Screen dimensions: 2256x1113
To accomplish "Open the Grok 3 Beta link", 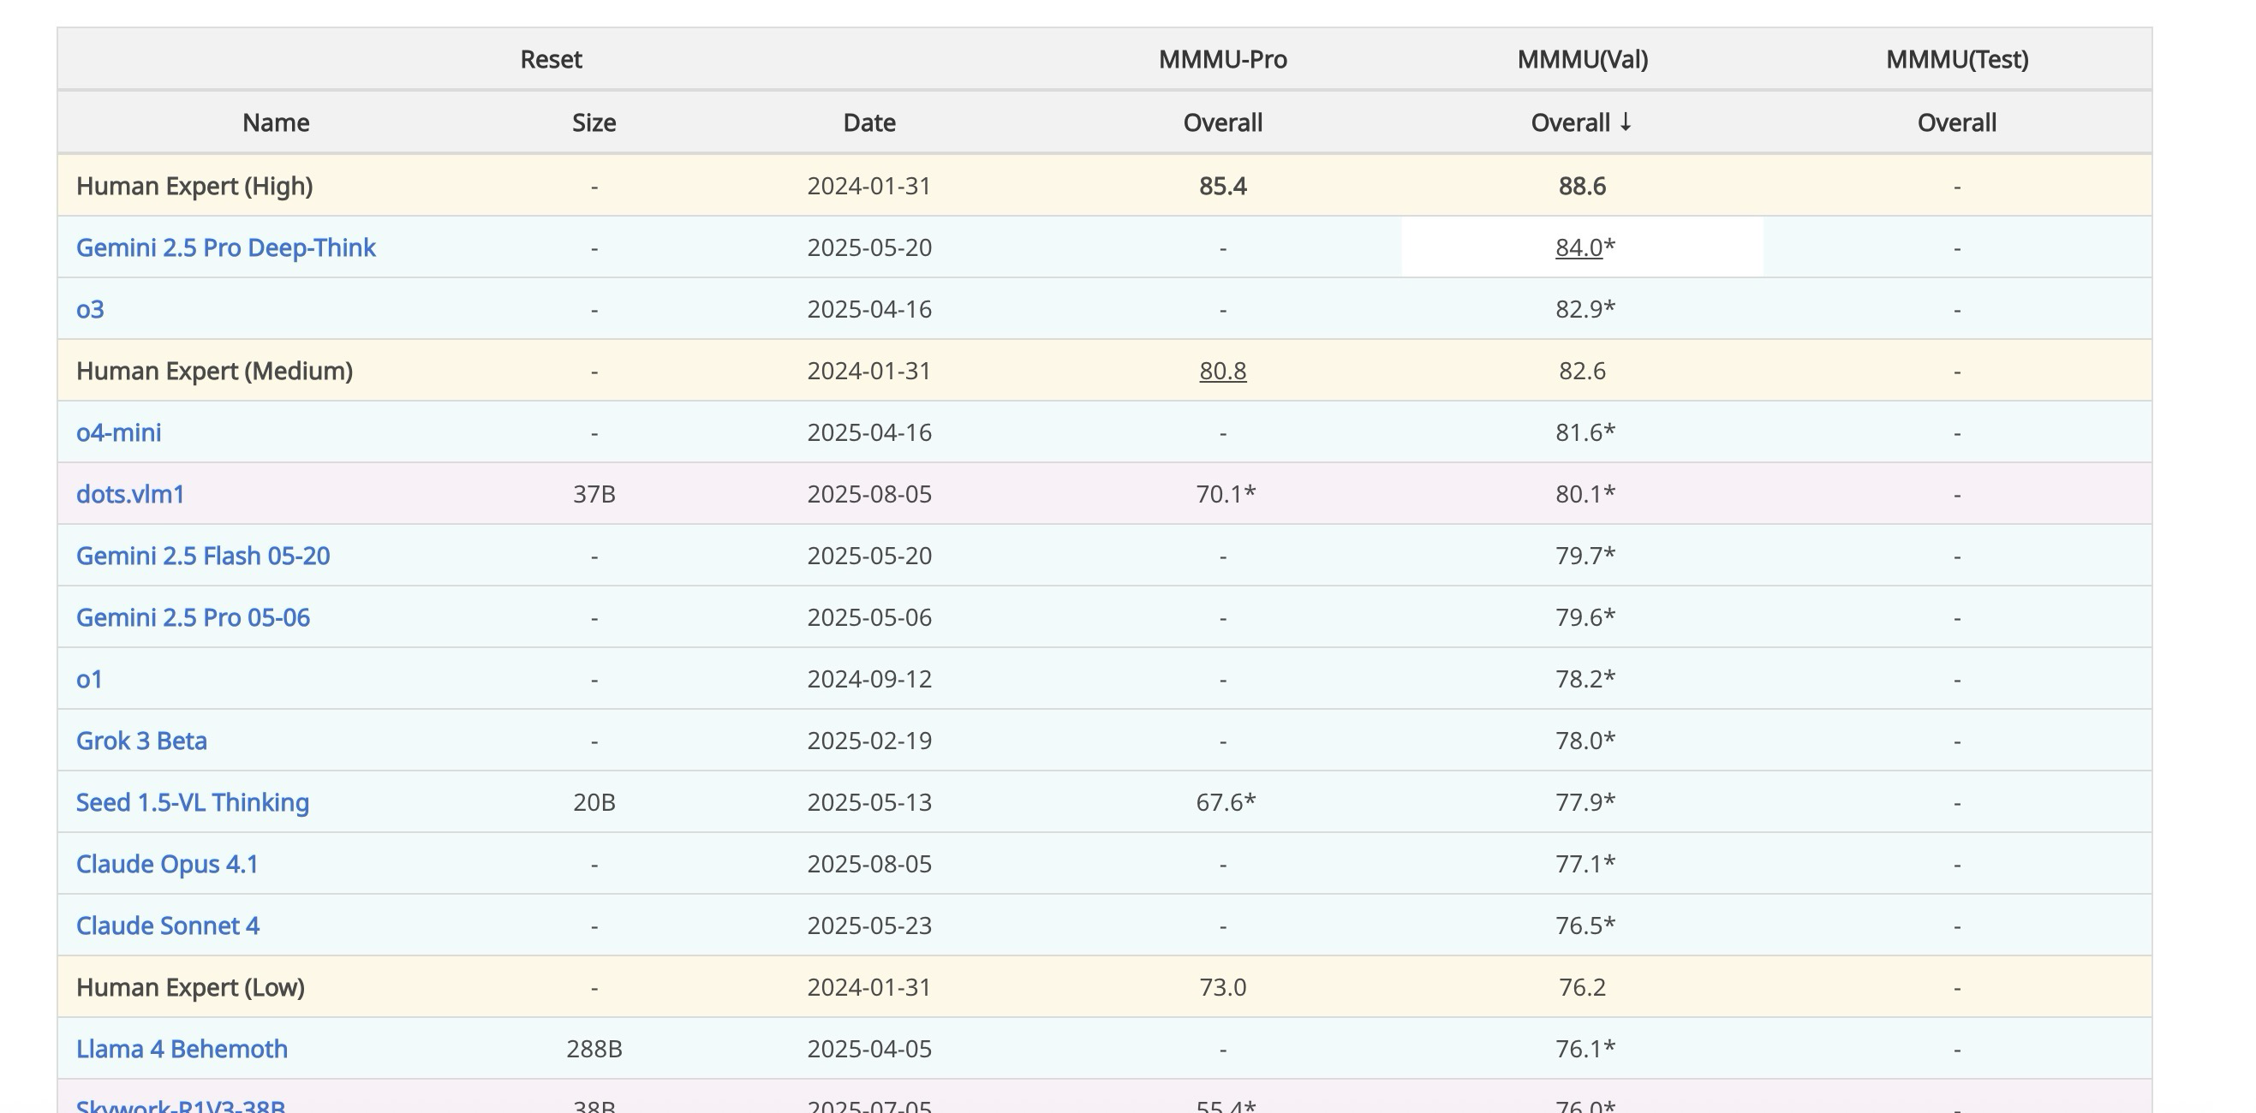I will pos(141,741).
